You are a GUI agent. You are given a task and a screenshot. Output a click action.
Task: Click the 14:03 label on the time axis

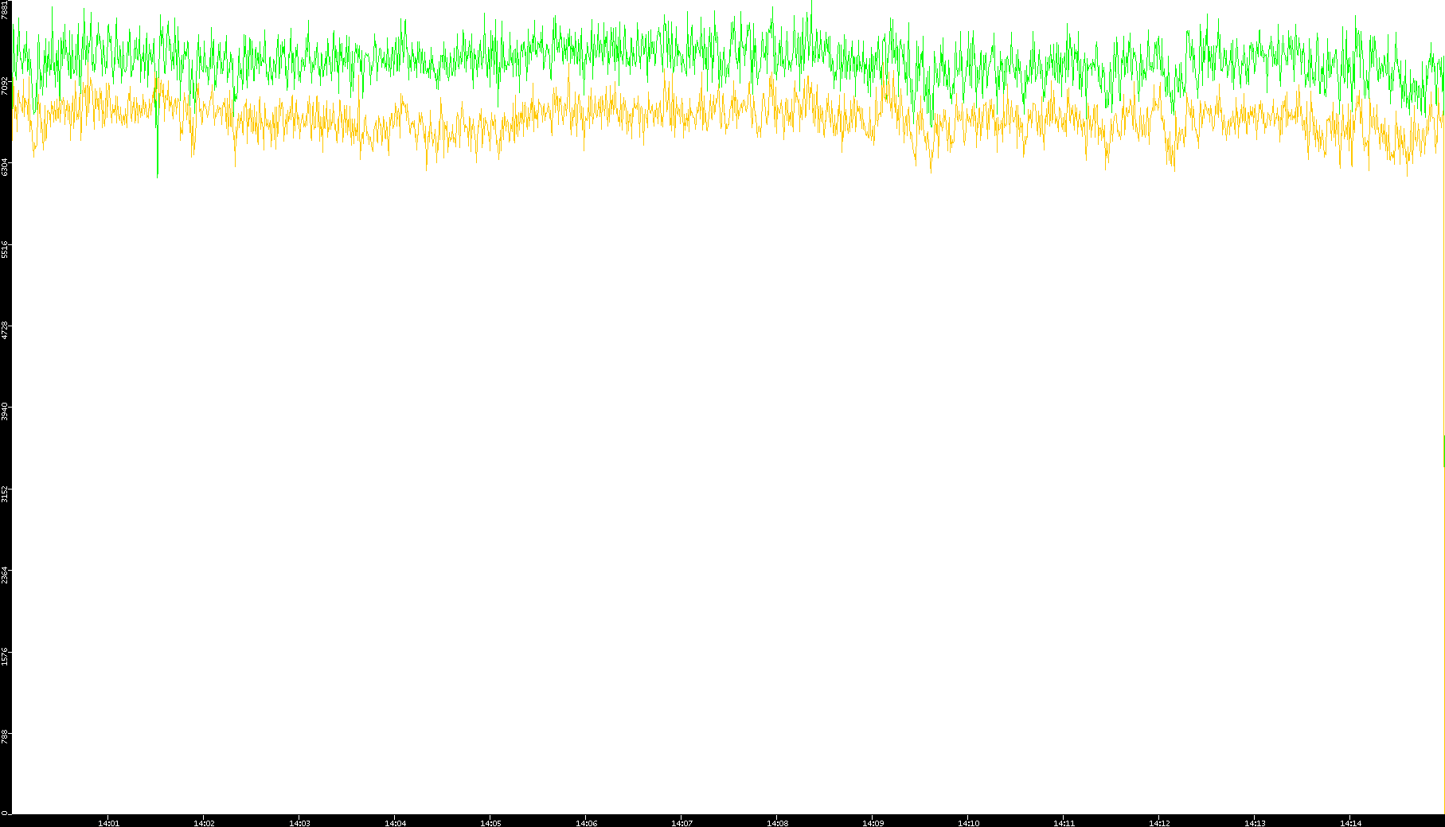[299, 823]
